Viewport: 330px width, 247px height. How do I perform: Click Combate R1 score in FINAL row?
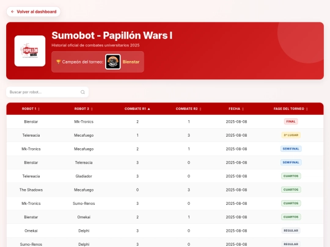coord(137,121)
